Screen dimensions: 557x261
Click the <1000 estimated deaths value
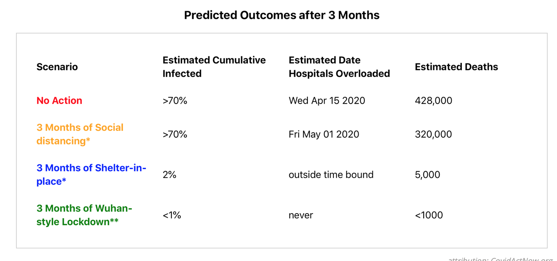tap(429, 215)
